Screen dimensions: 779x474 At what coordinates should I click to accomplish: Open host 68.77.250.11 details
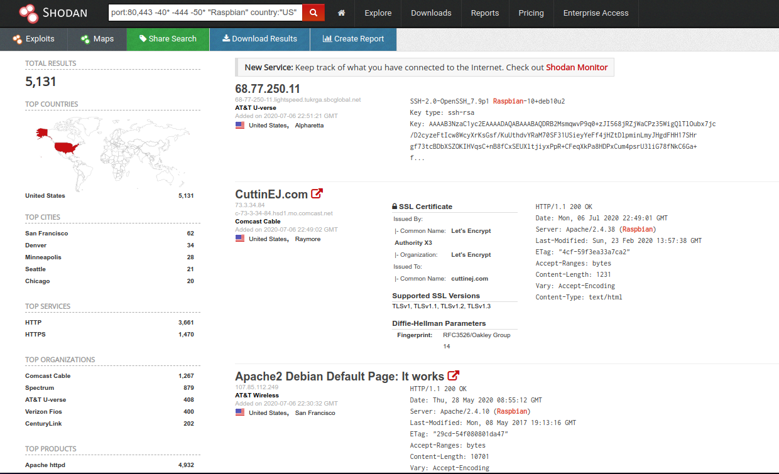(x=268, y=89)
